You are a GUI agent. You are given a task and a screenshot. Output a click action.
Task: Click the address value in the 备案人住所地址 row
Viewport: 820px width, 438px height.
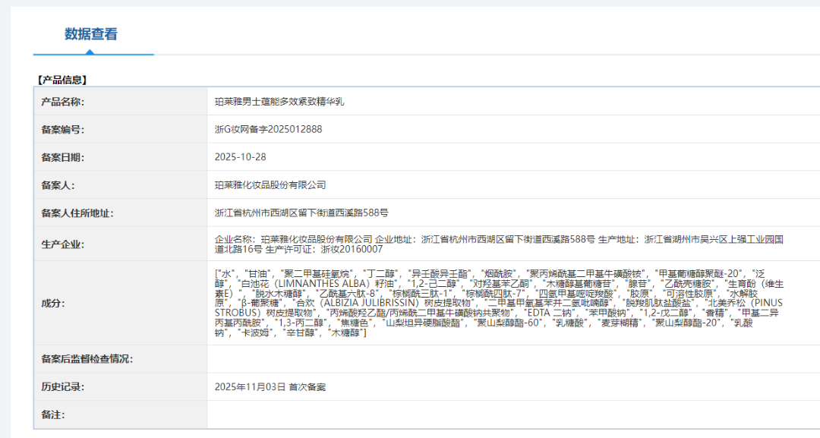(x=301, y=213)
